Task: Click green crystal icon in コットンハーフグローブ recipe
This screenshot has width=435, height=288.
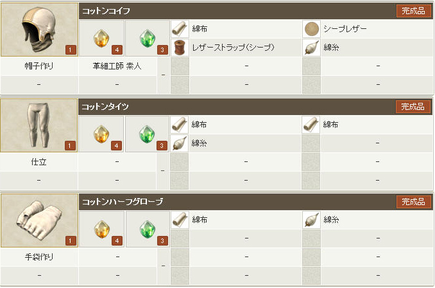Action: (x=147, y=230)
